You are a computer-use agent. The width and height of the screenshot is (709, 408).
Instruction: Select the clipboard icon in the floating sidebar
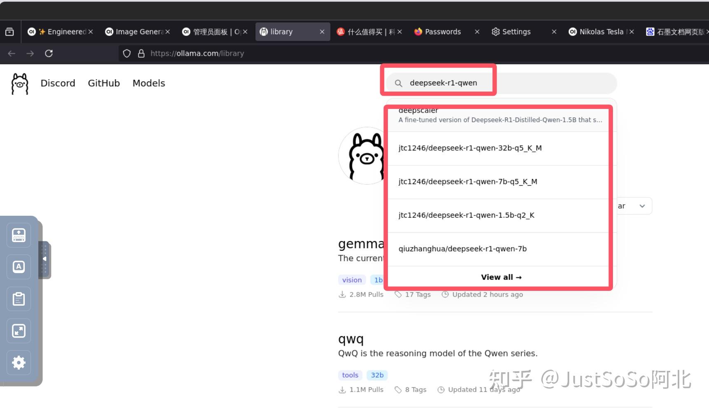point(19,299)
